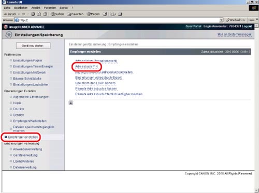259x193 pixels.
Task: Open the Favoriten toolbar button
Action: [x=75, y=14]
